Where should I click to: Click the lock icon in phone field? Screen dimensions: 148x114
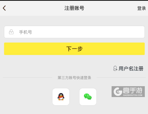11,32
